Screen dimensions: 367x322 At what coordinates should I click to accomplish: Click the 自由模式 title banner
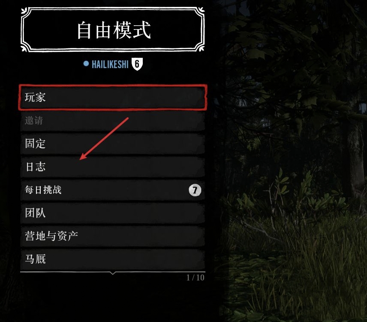[x=113, y=30]
